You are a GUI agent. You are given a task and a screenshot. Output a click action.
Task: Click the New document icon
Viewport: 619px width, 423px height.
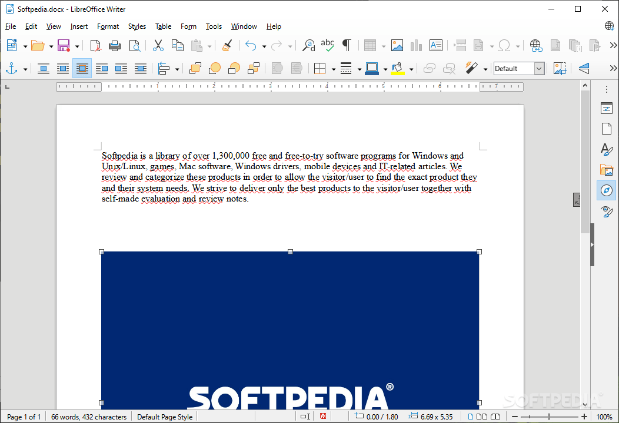(12, 45)
